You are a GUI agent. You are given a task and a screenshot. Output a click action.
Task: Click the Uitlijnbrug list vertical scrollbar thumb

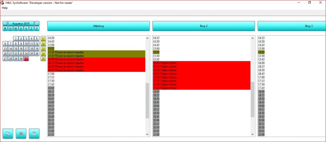[x=147, y=100]
